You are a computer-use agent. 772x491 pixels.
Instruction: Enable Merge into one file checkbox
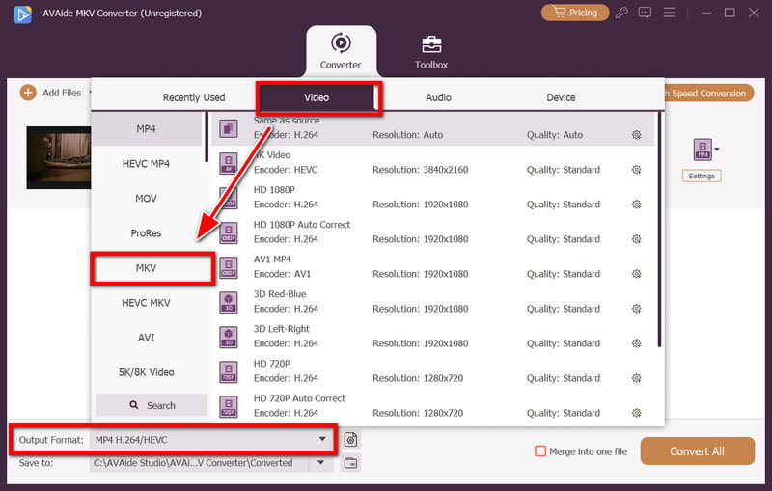click(x=540, y=451)
